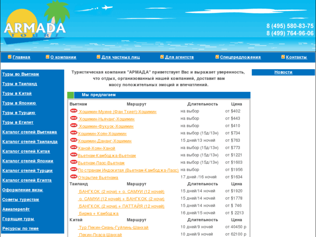Open Открытие Вьетнама tour link
Screen dimensions: 316x237
tap(98, 178)
